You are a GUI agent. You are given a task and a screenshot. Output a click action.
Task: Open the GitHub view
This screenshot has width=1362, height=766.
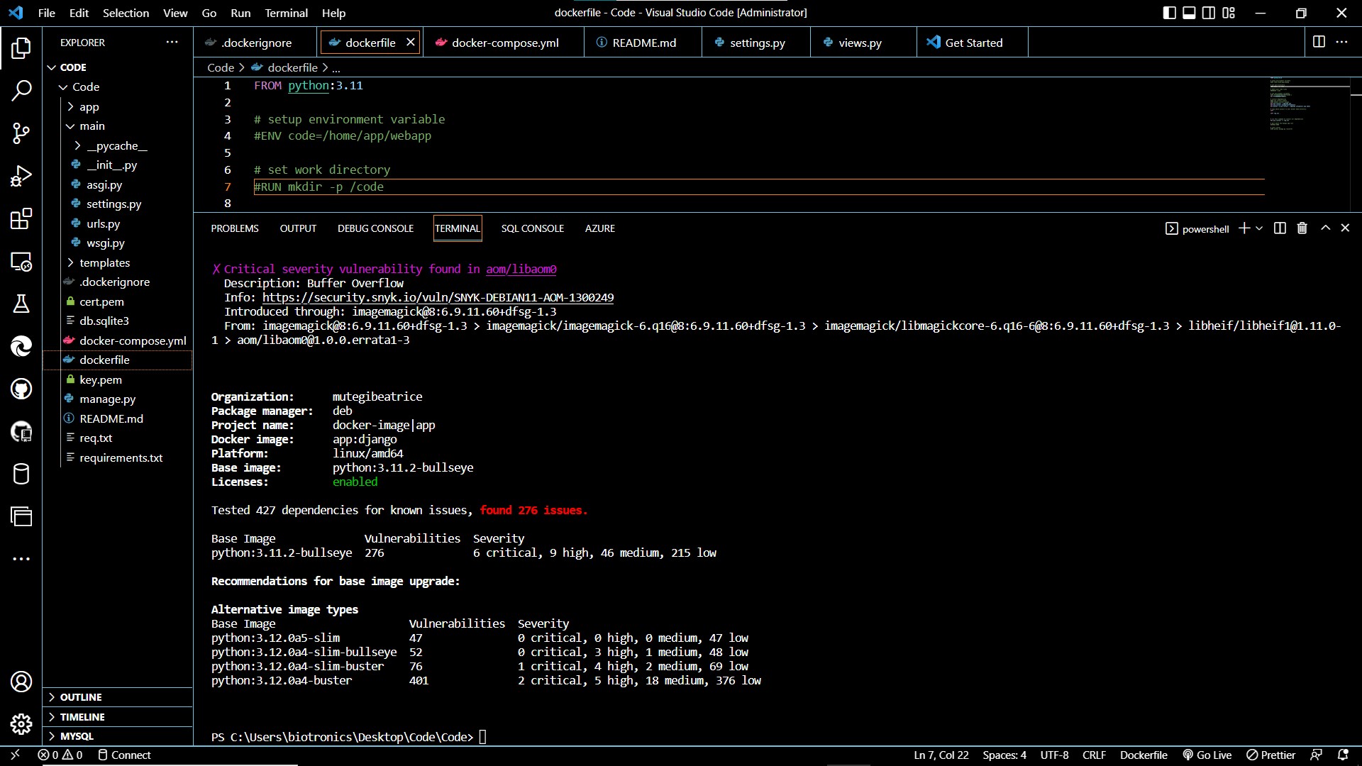(x=21, y=389)
